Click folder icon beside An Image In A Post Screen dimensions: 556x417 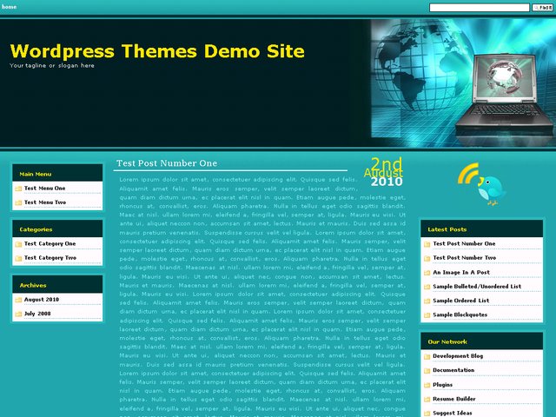(427, 273)
